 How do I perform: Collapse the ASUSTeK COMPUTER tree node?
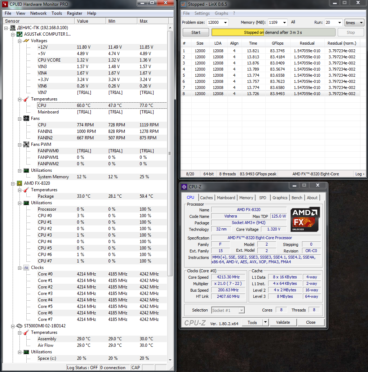point(13,35)
